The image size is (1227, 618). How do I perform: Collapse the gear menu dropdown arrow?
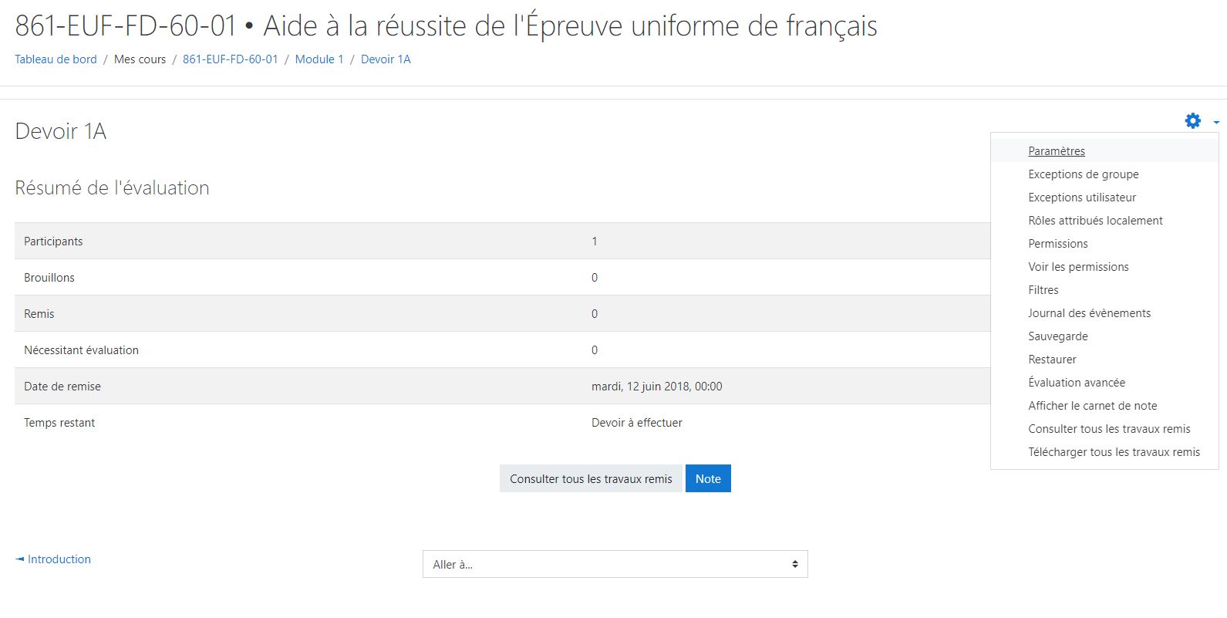pos(1216,122)
